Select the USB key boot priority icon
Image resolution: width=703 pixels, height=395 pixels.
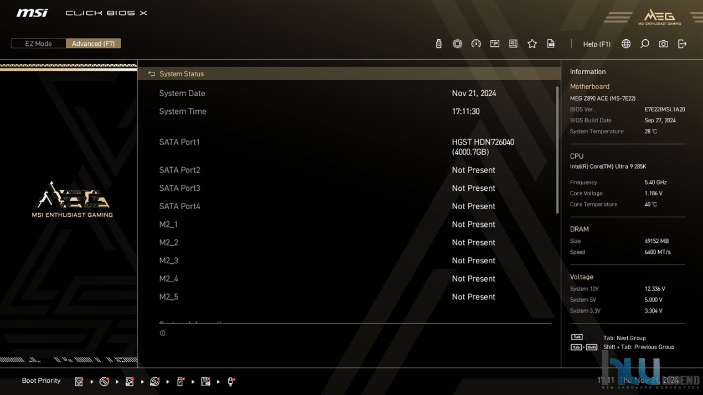coord(180,381)
